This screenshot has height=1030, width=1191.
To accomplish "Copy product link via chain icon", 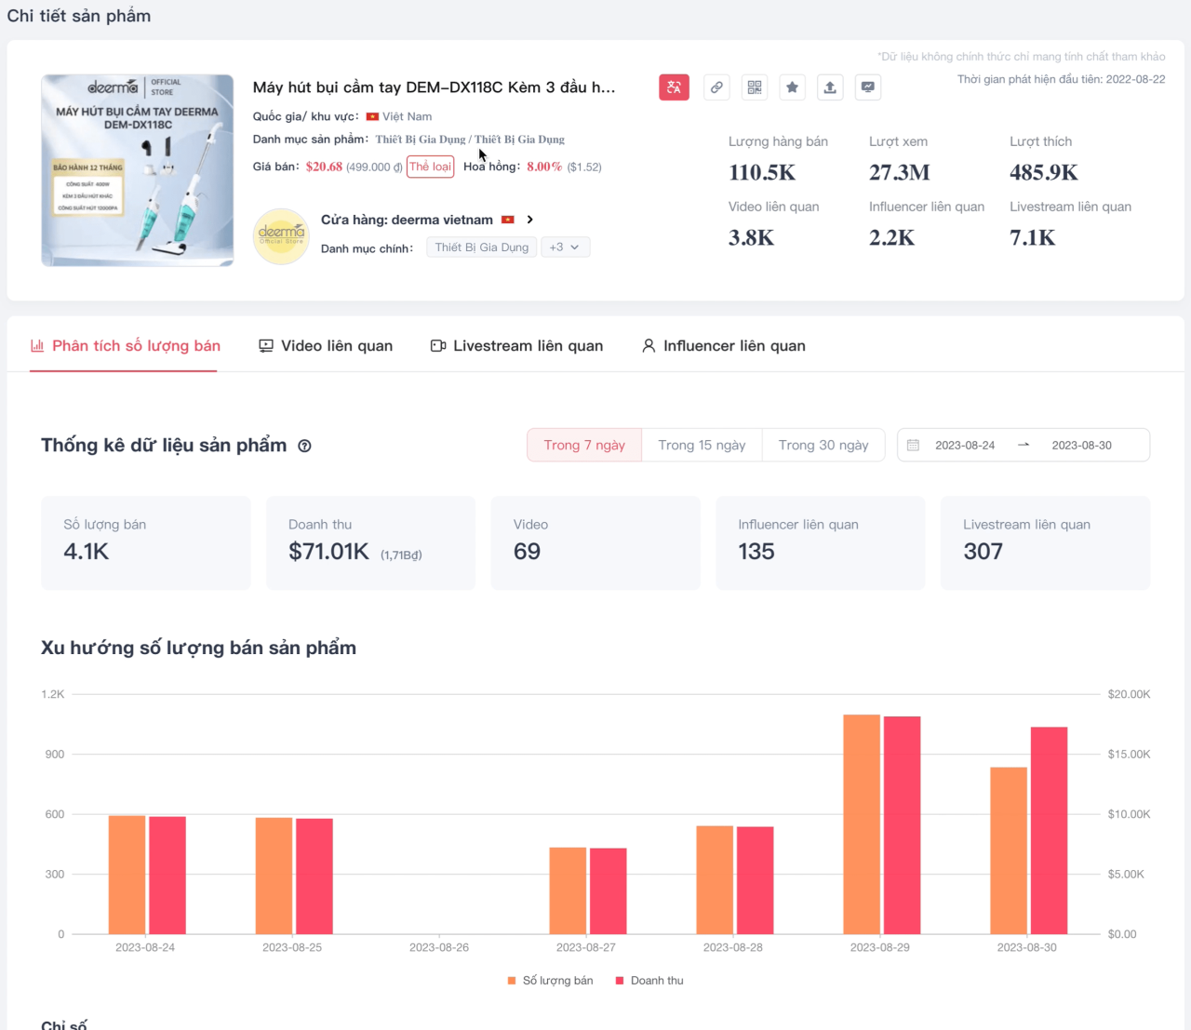I will tap(716, 87).
